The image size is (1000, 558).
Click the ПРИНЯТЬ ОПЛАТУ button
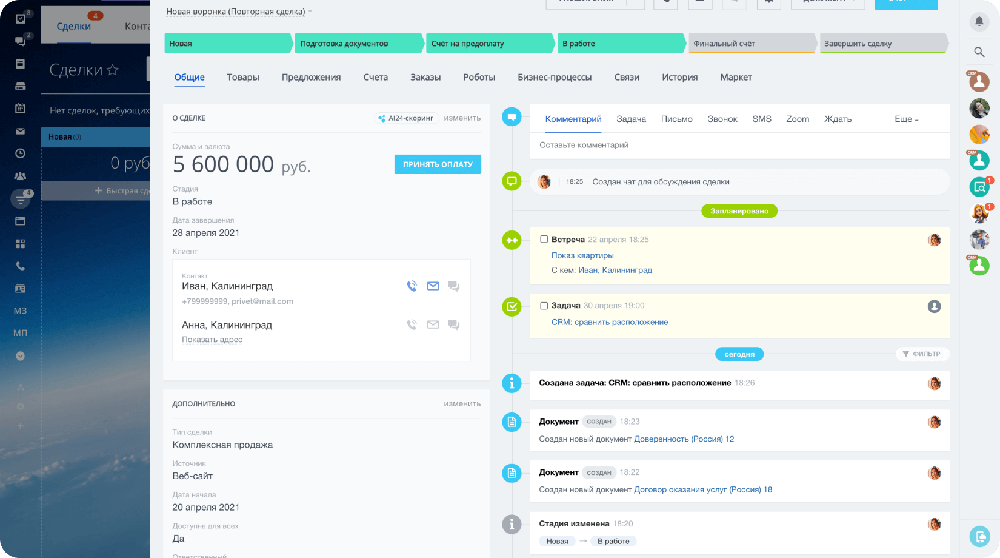click(x=438, y=164)
